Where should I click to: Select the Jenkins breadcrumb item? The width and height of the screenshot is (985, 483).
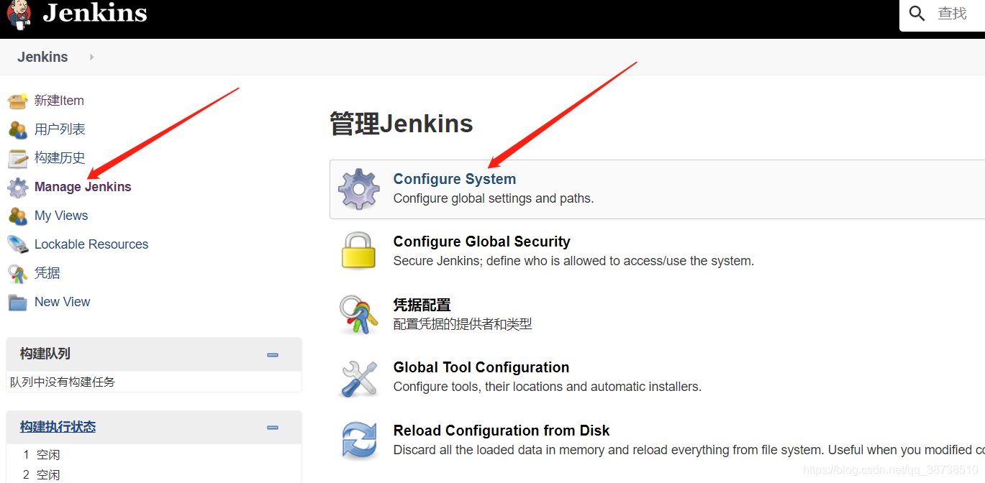click(x=42, y=57)
